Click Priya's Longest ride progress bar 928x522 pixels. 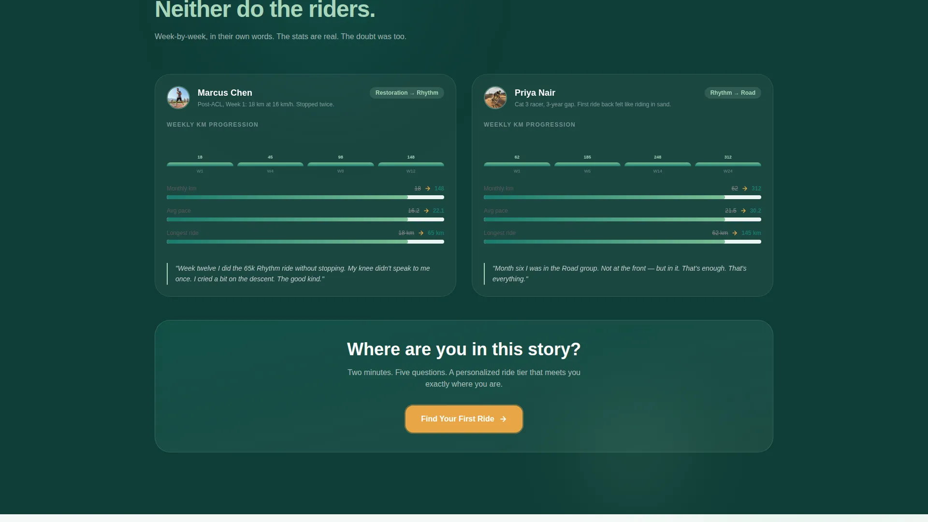point(623,242)
